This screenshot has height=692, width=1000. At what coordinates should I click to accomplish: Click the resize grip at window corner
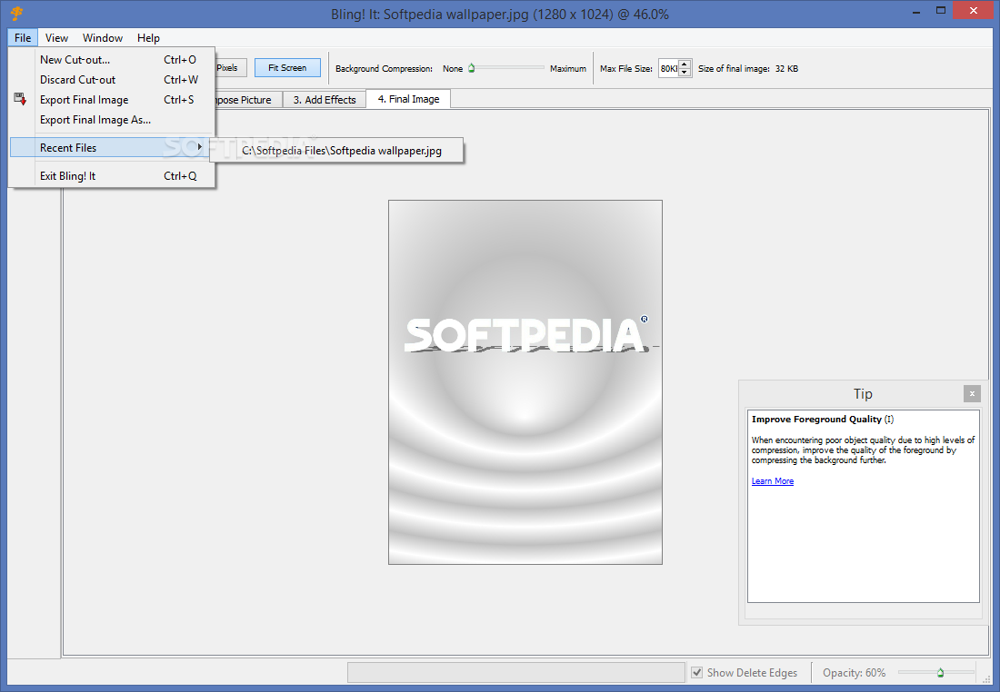(986, 678)
